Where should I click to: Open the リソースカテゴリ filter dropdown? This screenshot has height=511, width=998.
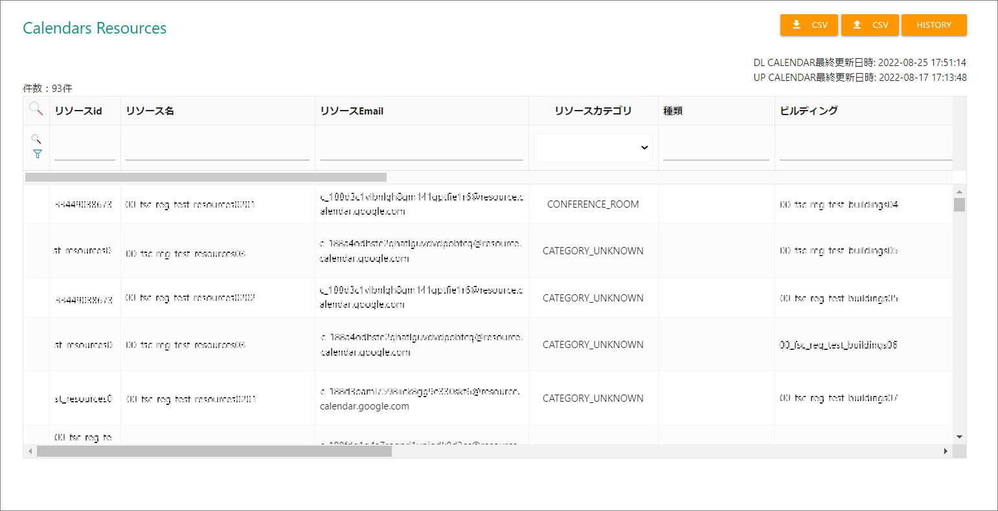593,147
